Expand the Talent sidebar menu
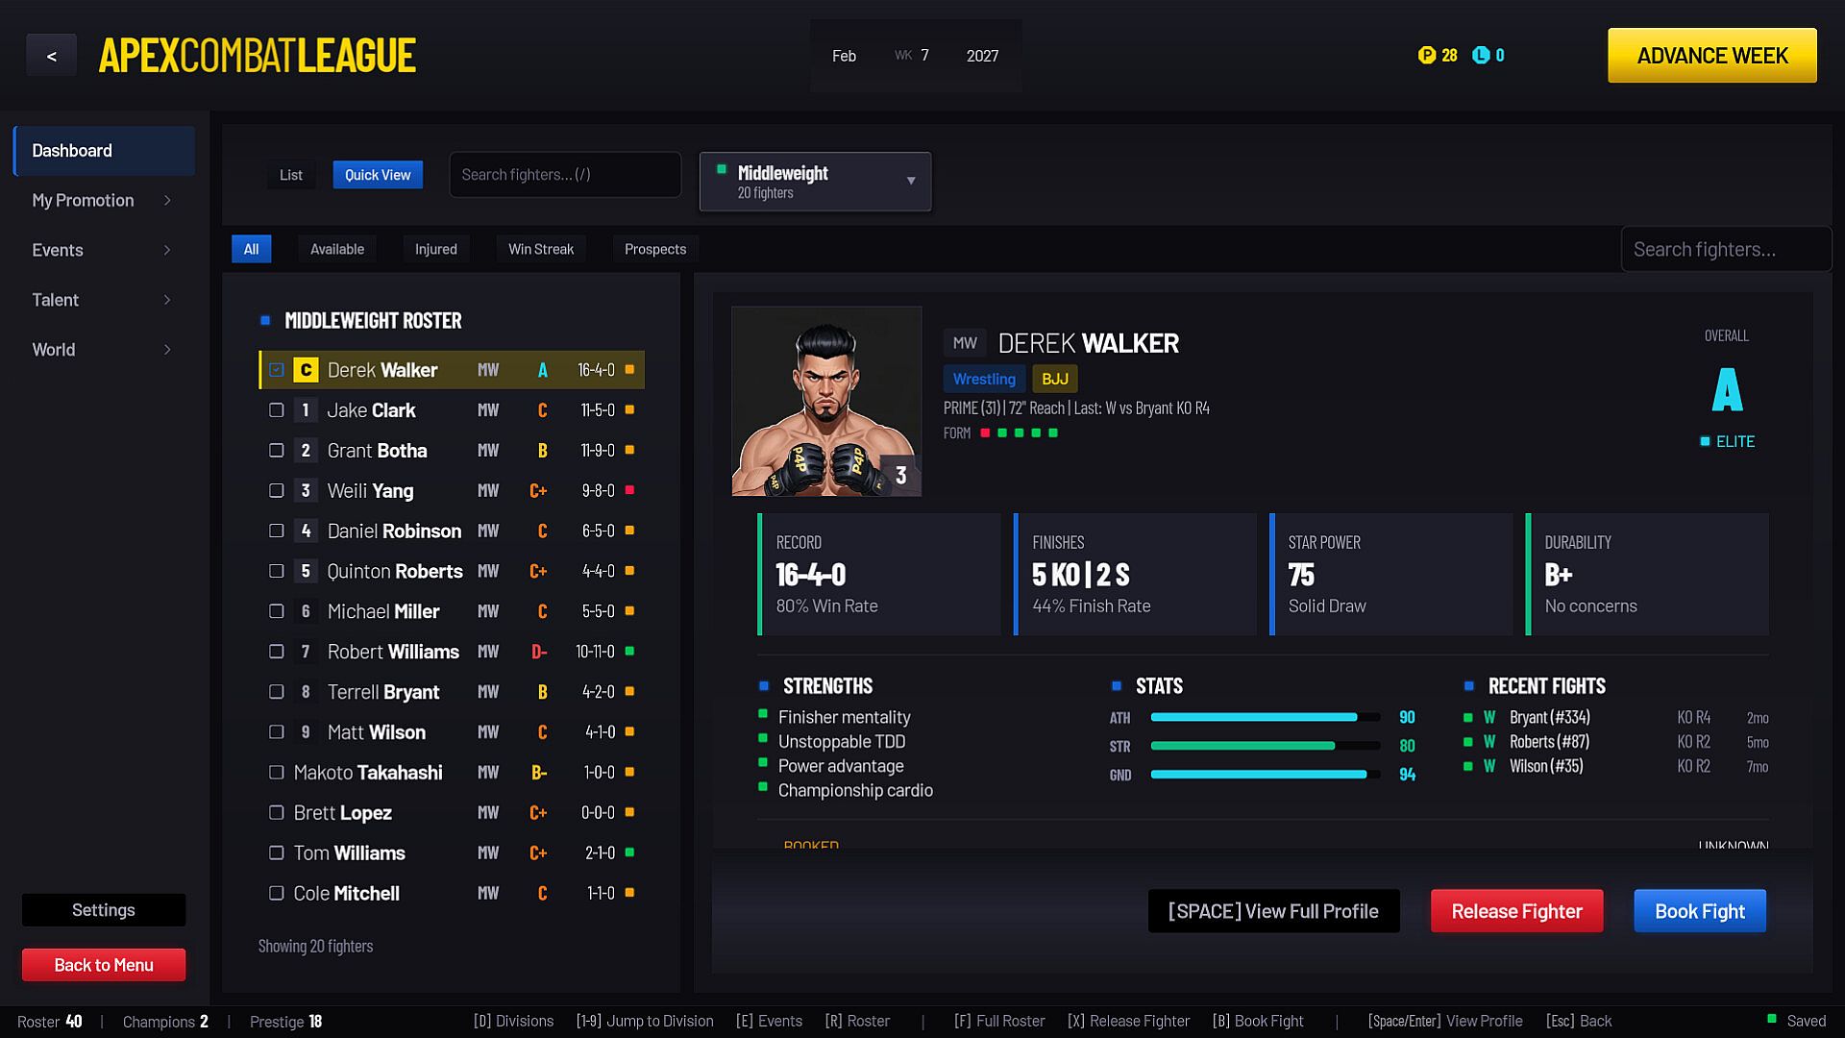This screenshot has height=1038, width=1845. [x=104, y=300]
